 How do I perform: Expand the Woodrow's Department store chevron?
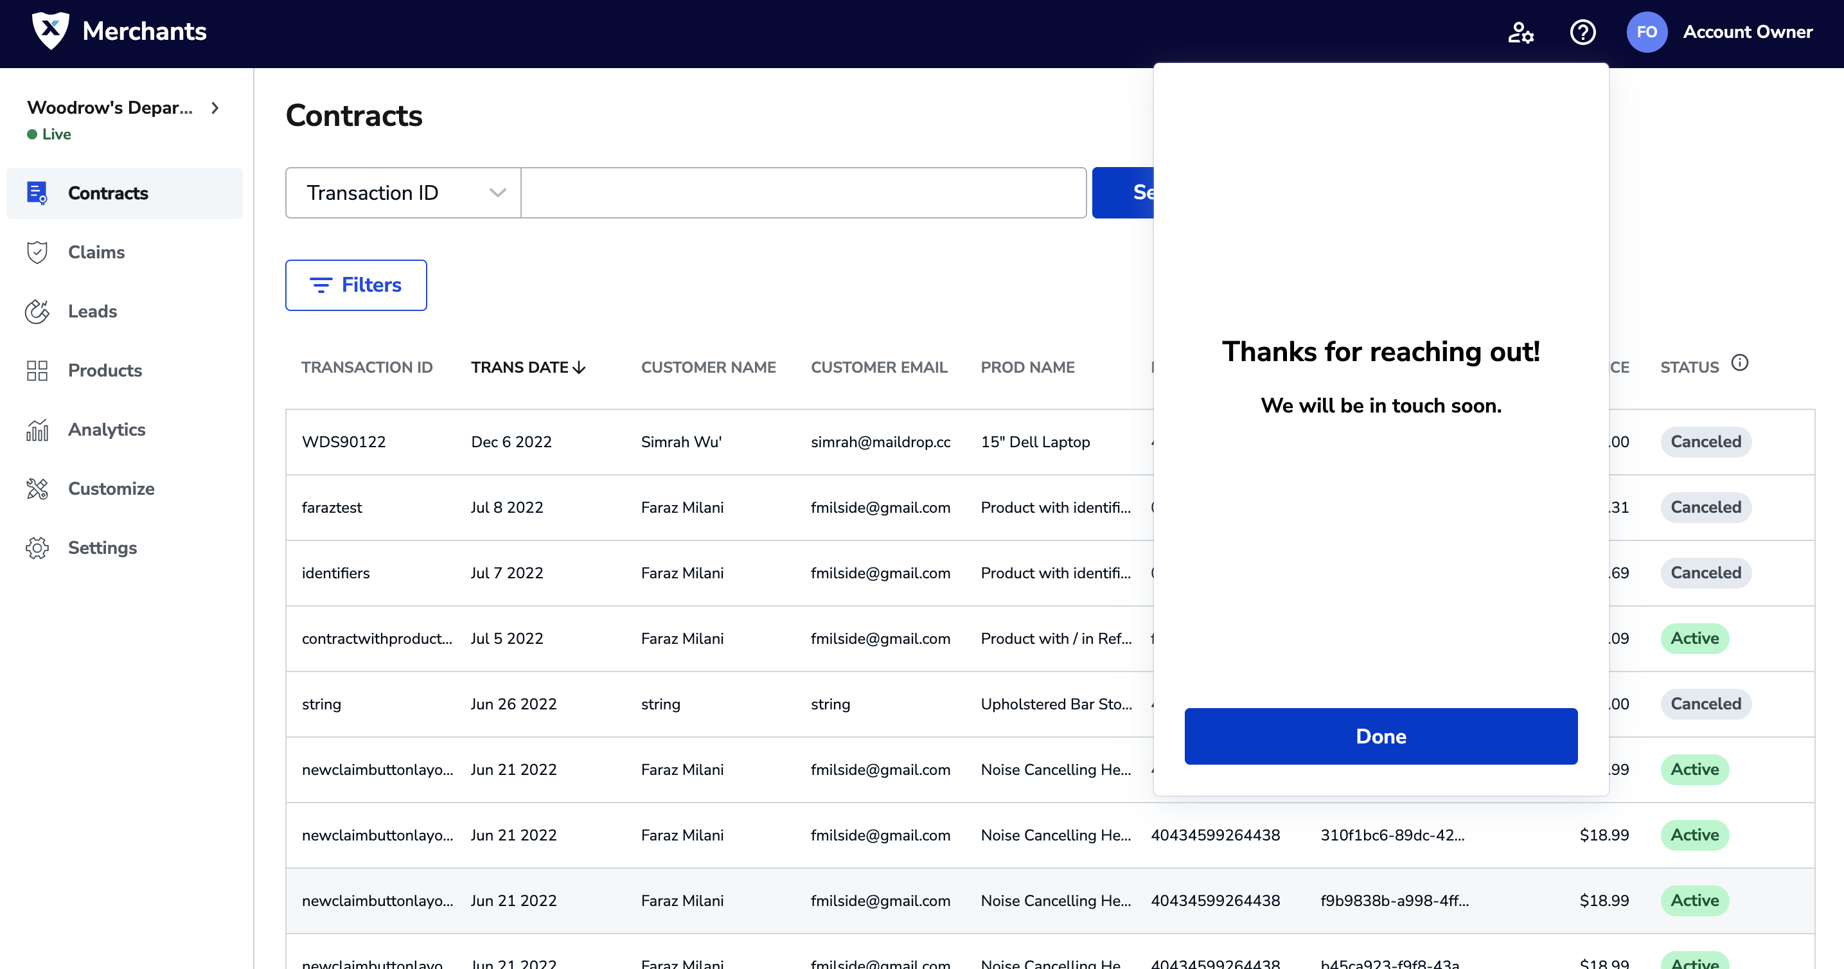[x=215, y=108]
